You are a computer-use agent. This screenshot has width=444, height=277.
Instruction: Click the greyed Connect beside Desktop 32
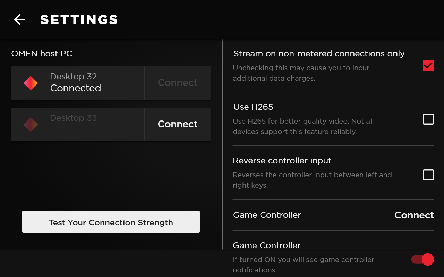(177, 83)
